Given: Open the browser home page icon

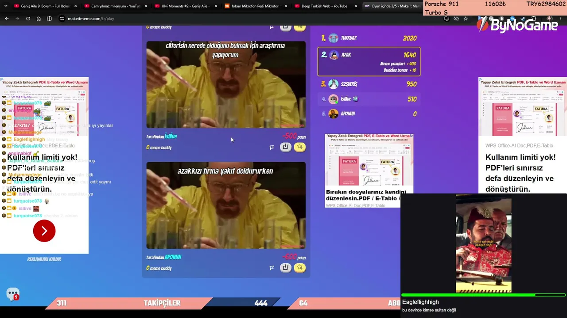Looking at the screenshot, I should 39,19.
